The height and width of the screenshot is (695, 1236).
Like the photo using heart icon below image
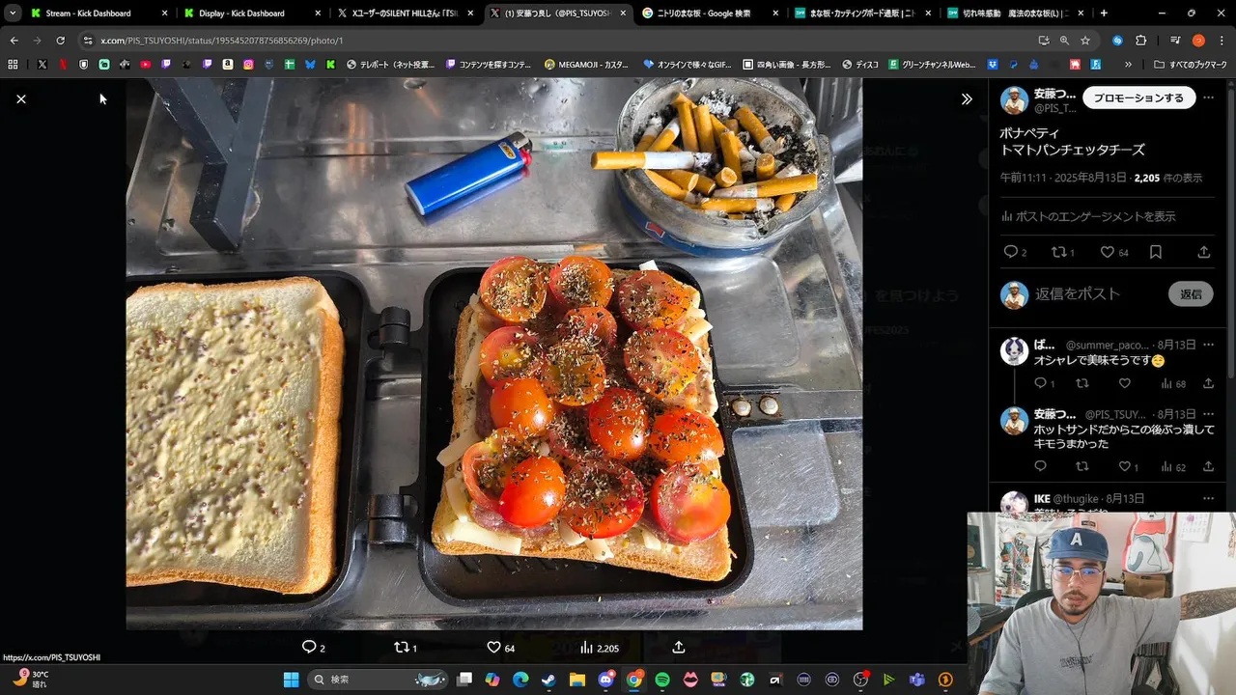[493, 647]
